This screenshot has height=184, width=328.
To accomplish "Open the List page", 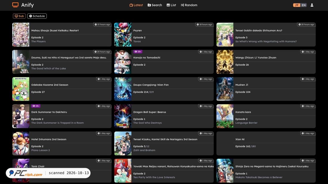I will pyautogui.click(x=171, y=5).
